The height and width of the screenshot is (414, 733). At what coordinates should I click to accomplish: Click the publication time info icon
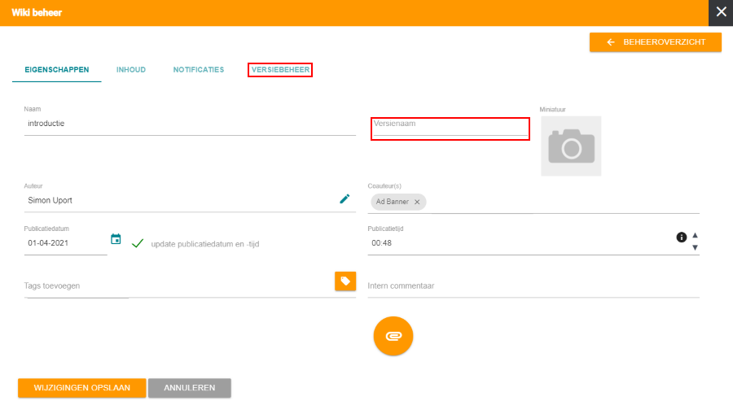[x=681, y=238]
